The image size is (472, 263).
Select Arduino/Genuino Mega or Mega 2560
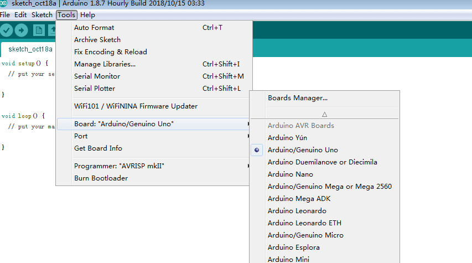click(324, 187)
